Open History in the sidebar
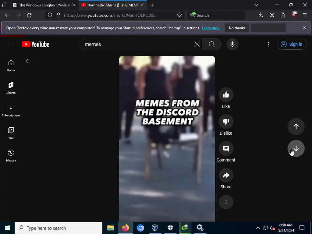Image resolution: width=312 pixels, height=234 pixels. tap(11, 156)
